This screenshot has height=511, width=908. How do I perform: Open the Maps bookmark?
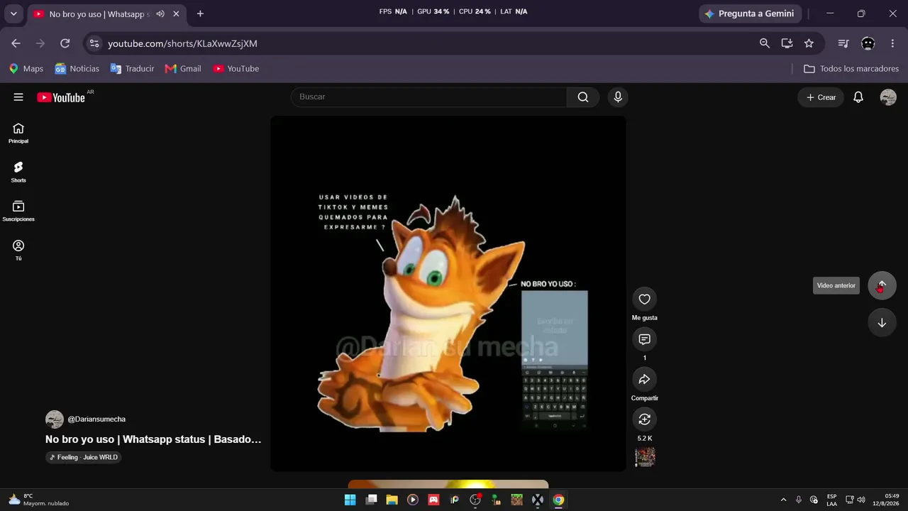click(x=26, y=69)
